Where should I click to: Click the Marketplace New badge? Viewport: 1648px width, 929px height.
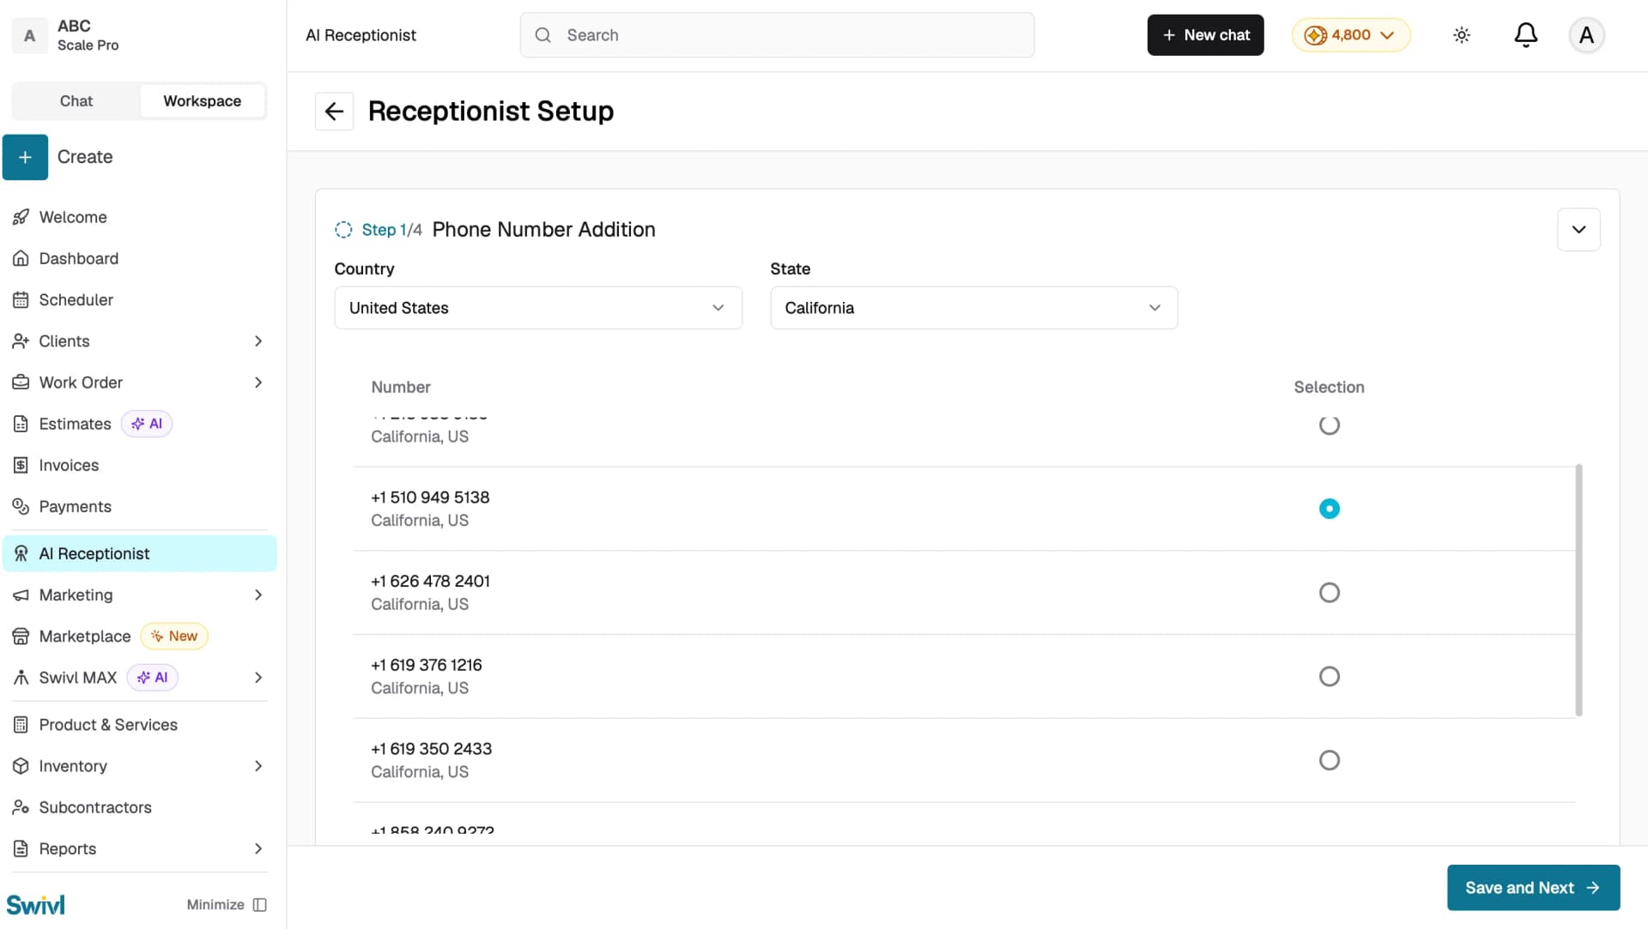[x=174, y=636]
